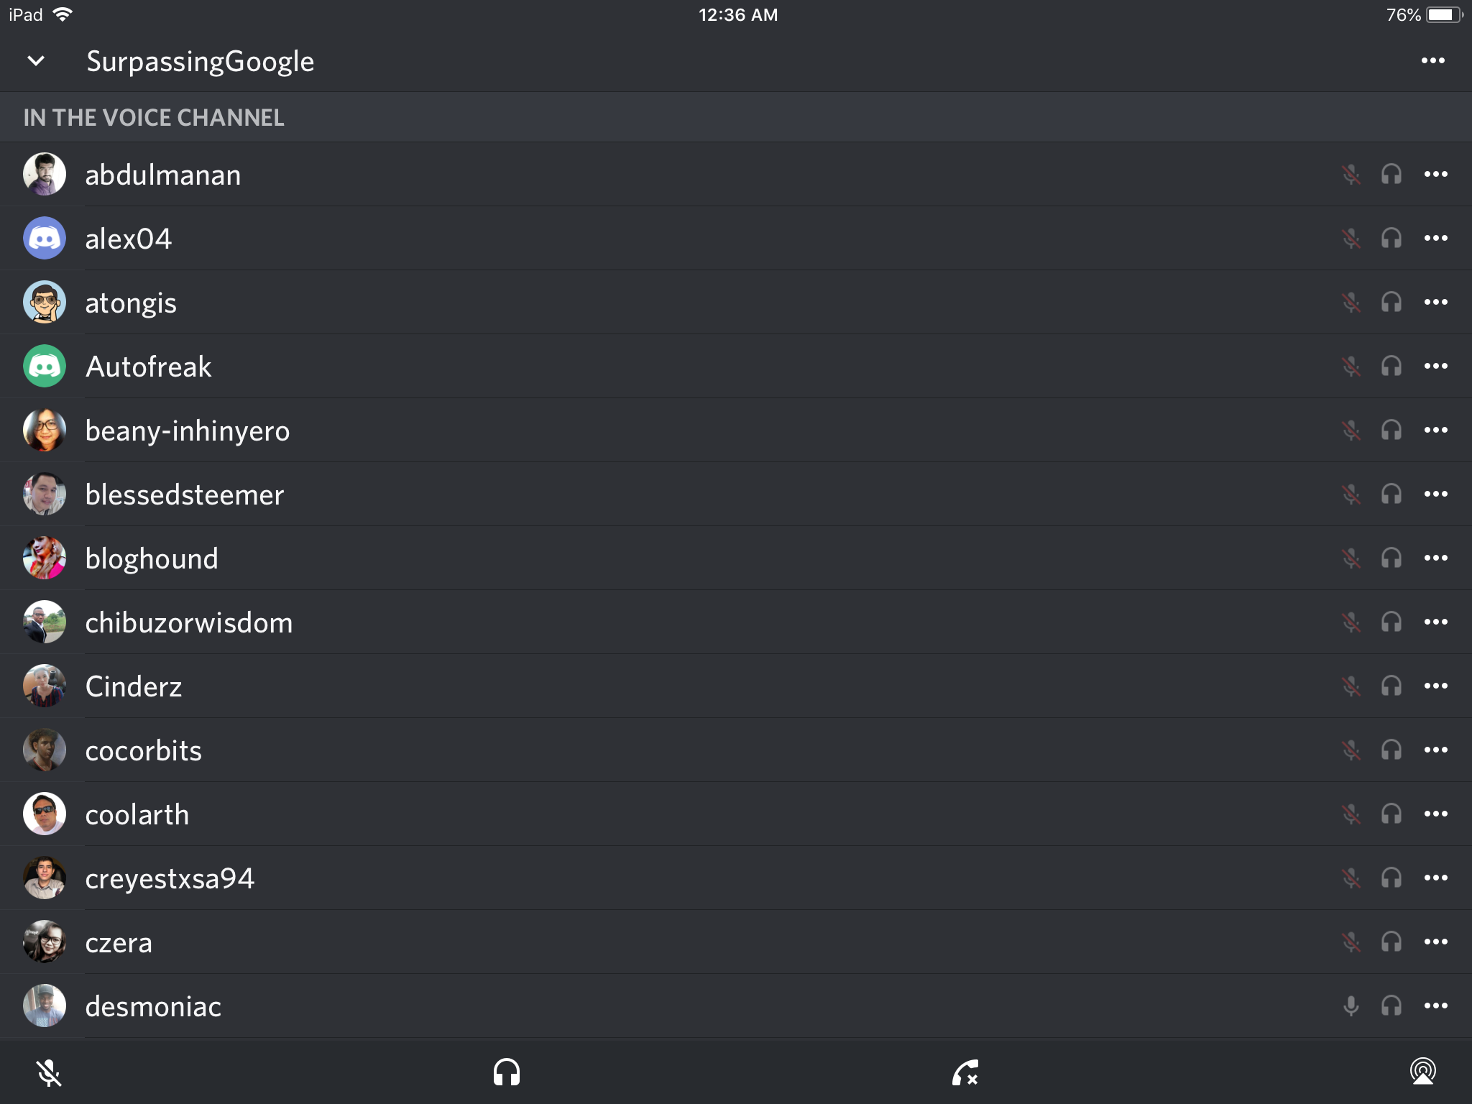Click creyestxsa94's muted microphone icon
The height and width of the screenshot is (1104, 1472).
coord(1351,878)
